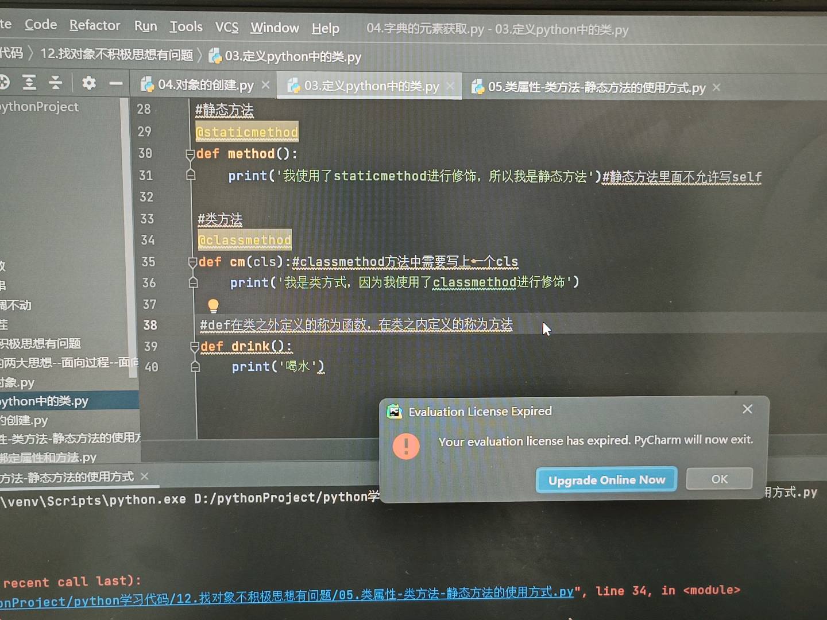
Task: Close the 04.对象的创建.py editor tab
Action: coord(265,85)
